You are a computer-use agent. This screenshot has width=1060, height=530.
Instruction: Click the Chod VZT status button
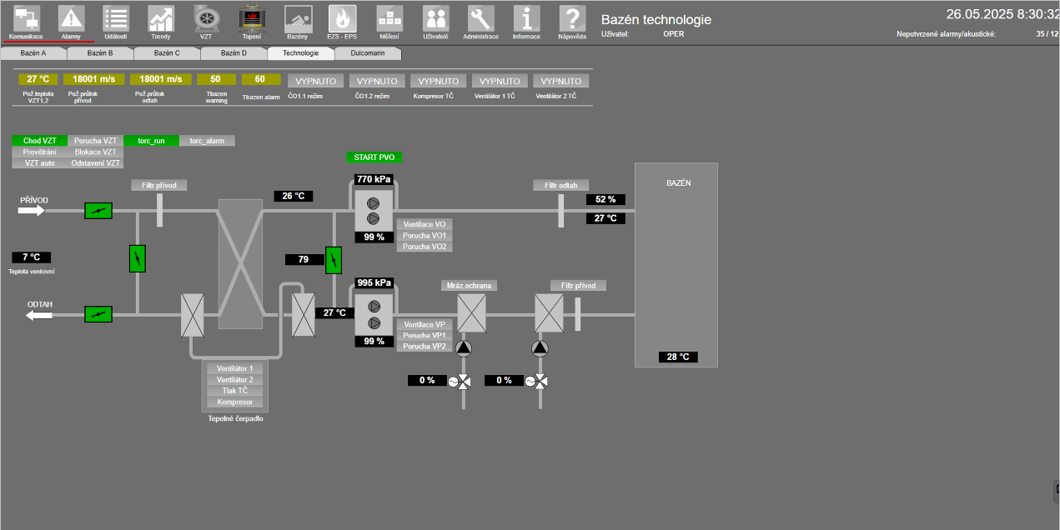coord(39,141)
